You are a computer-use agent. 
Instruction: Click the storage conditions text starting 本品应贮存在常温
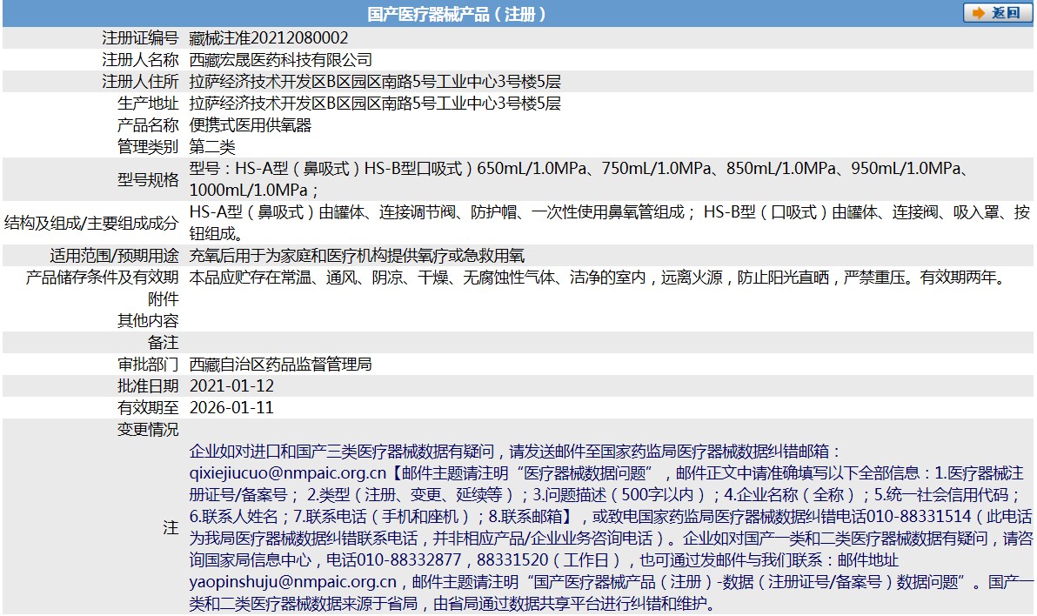[x=597, y=278]
